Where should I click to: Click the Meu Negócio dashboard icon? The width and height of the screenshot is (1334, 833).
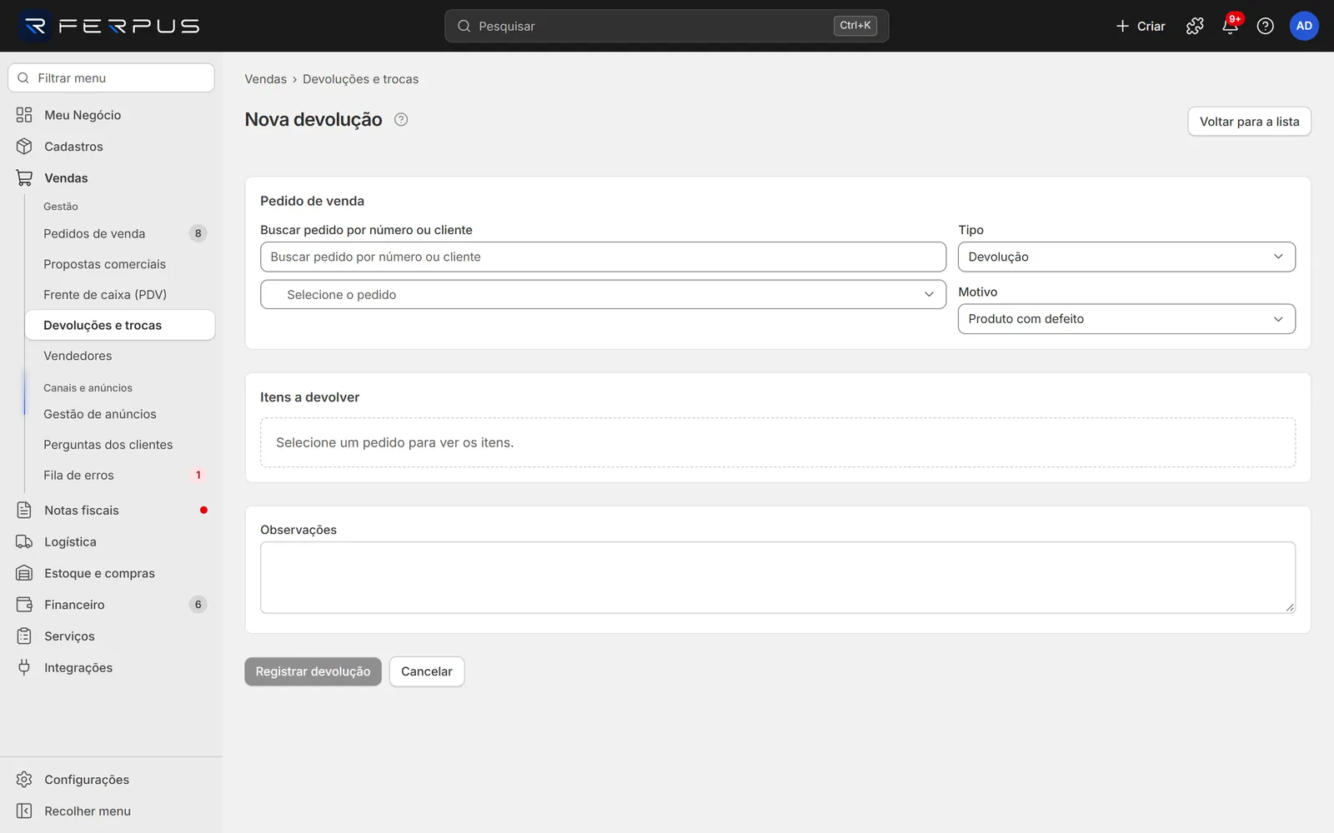click(24, 115)
